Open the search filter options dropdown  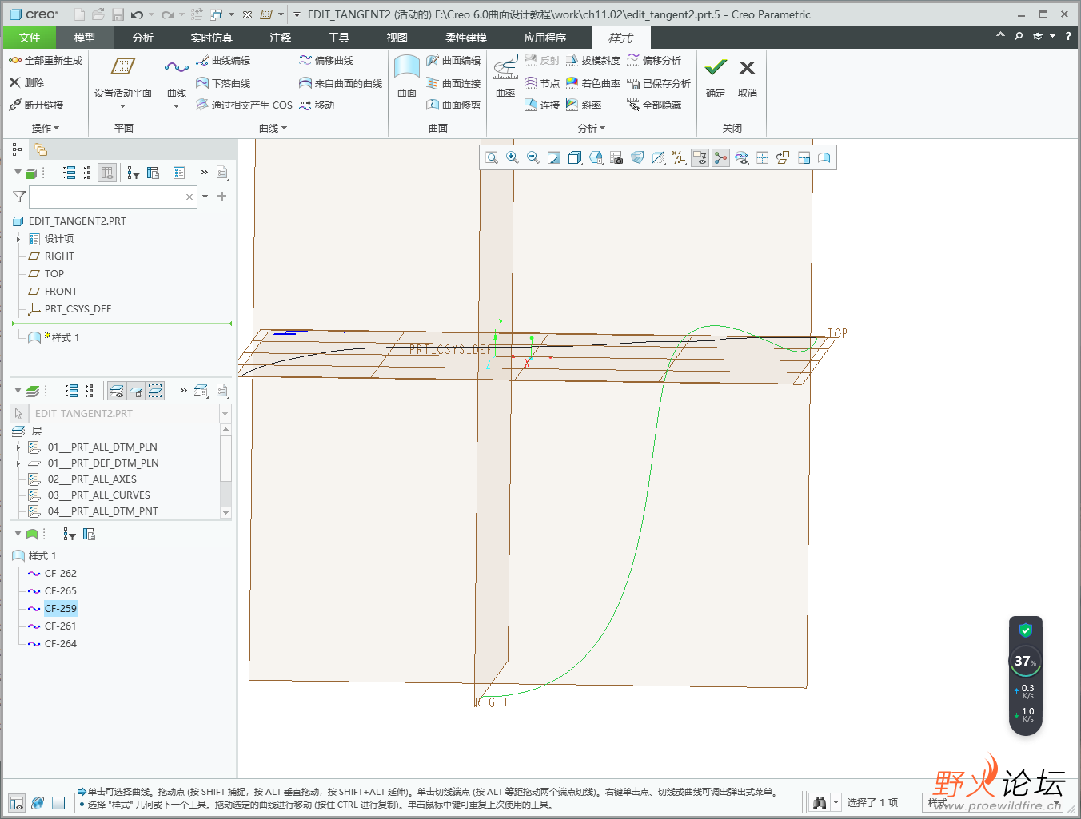pos(205,197)
